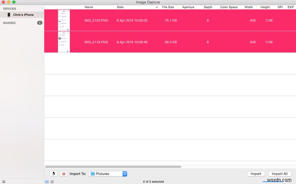
Task: Click the iPhone device icon in sidebar
Action: click(x=9, y=15)
